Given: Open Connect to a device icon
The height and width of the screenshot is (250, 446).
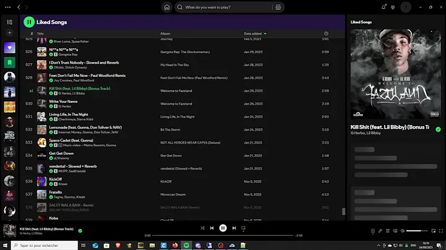Looking at the screenshot, I should [395, 231].
